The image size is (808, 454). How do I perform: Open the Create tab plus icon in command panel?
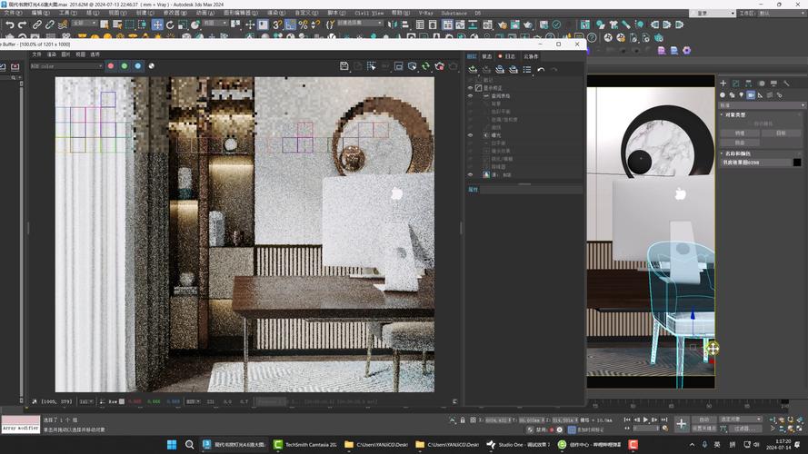(x=723, y=83)
